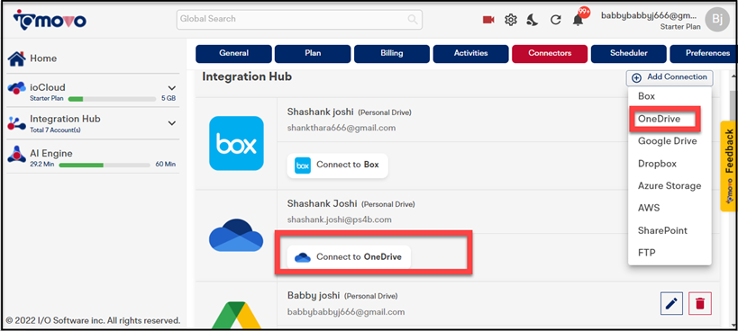Viewport: 738px width, 331px height.
Task: Click the refresh icon in header
Action: [556, 20]
